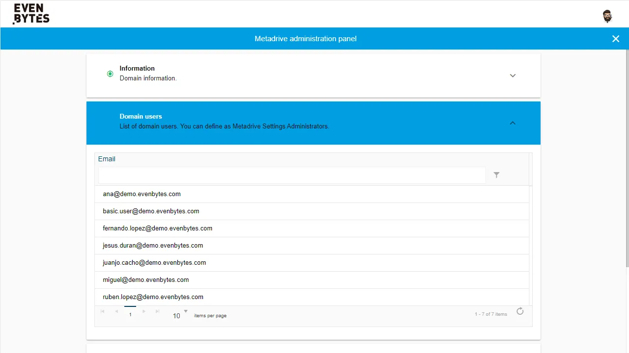Click page number 1 in pager
The width and height of the screenshot is (629, 353).
pos(130,314)
